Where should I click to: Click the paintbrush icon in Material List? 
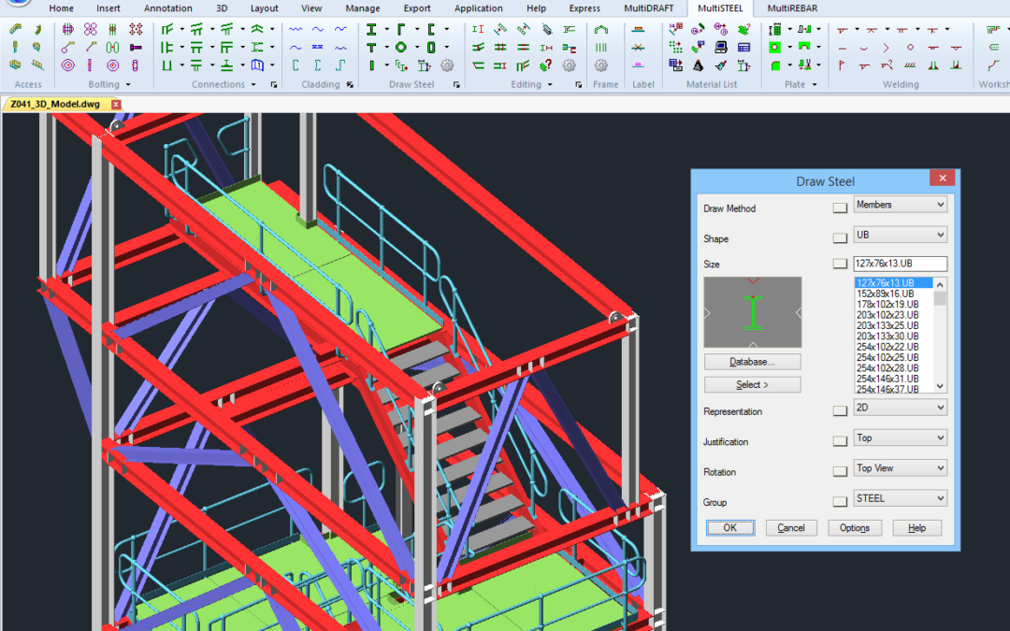tap(721, 65)
